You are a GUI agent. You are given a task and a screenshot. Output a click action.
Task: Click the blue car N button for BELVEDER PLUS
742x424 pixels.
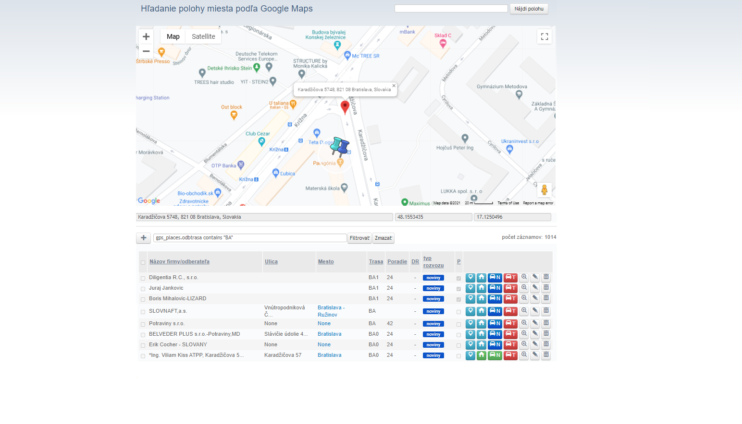click(495, 334)
